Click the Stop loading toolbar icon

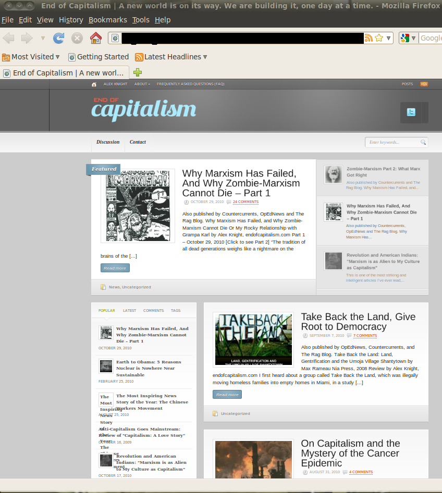coord(77,38)
